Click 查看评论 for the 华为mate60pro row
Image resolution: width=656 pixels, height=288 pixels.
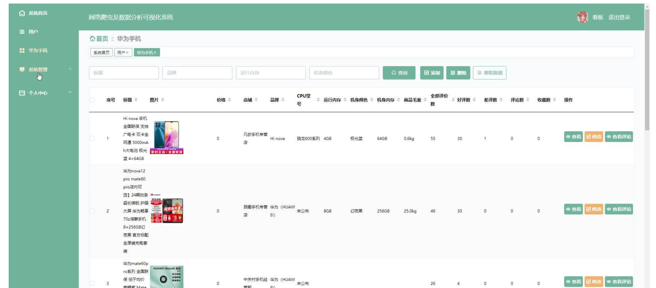click(619, 282)
